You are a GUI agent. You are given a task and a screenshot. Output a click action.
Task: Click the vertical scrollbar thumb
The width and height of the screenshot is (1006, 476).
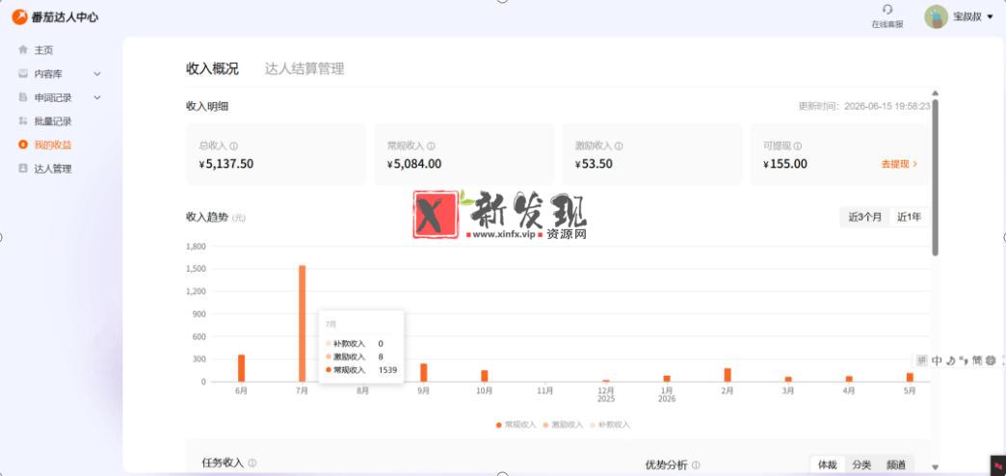click(935, 177)
